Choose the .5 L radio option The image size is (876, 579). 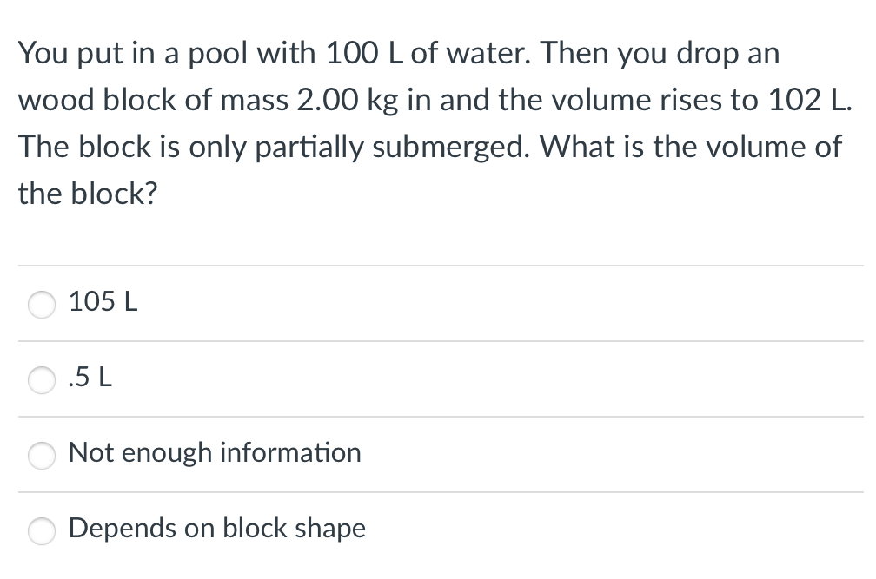click(42, 380)
